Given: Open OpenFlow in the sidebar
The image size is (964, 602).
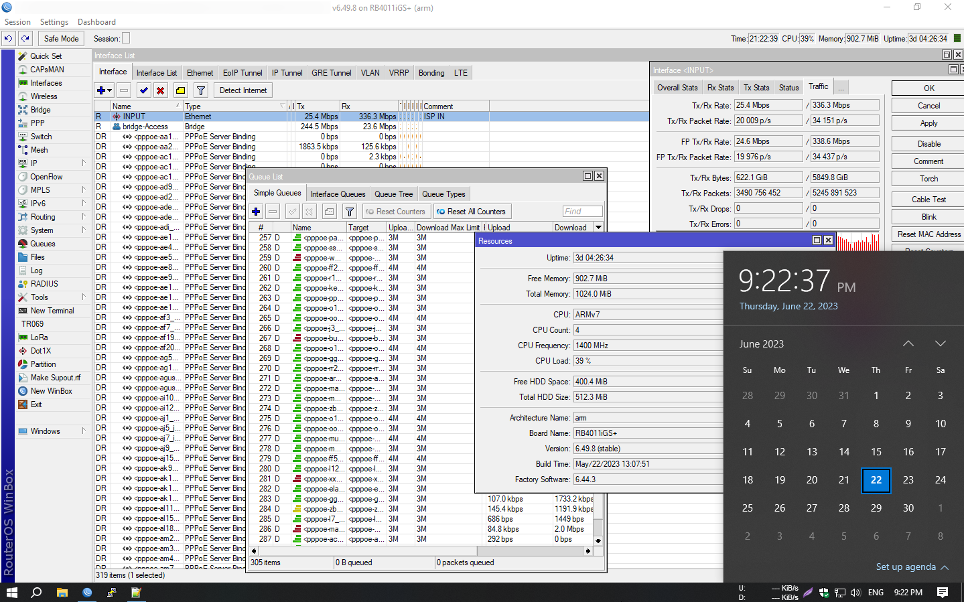Looking at the screenshot, I should coord(46,177).
